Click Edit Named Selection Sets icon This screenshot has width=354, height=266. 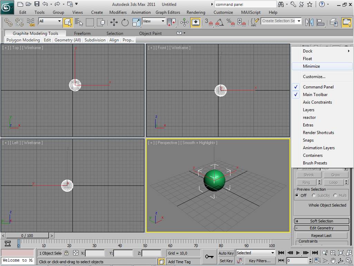coord(255,22)
